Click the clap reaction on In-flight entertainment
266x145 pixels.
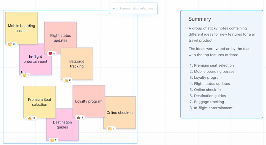point(26,75)
